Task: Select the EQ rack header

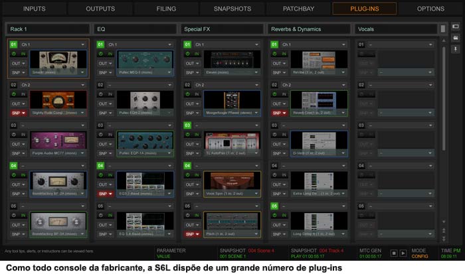Action: click(135, 29)
